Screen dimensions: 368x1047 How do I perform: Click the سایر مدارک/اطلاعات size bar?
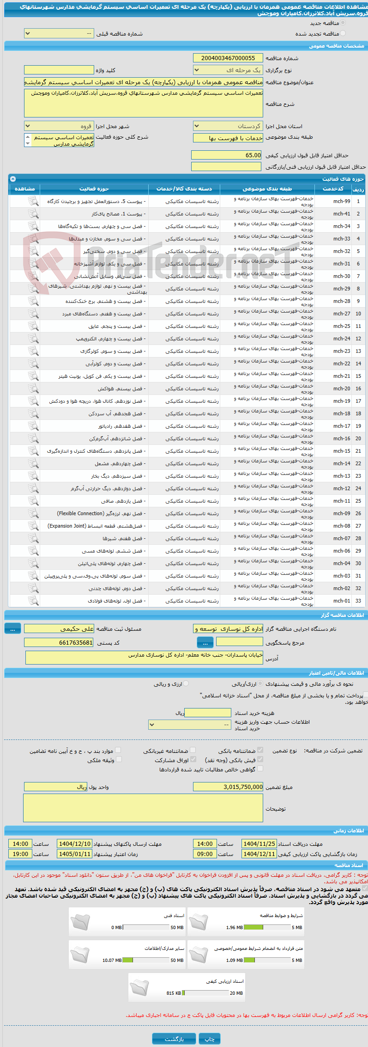[147, 960]
